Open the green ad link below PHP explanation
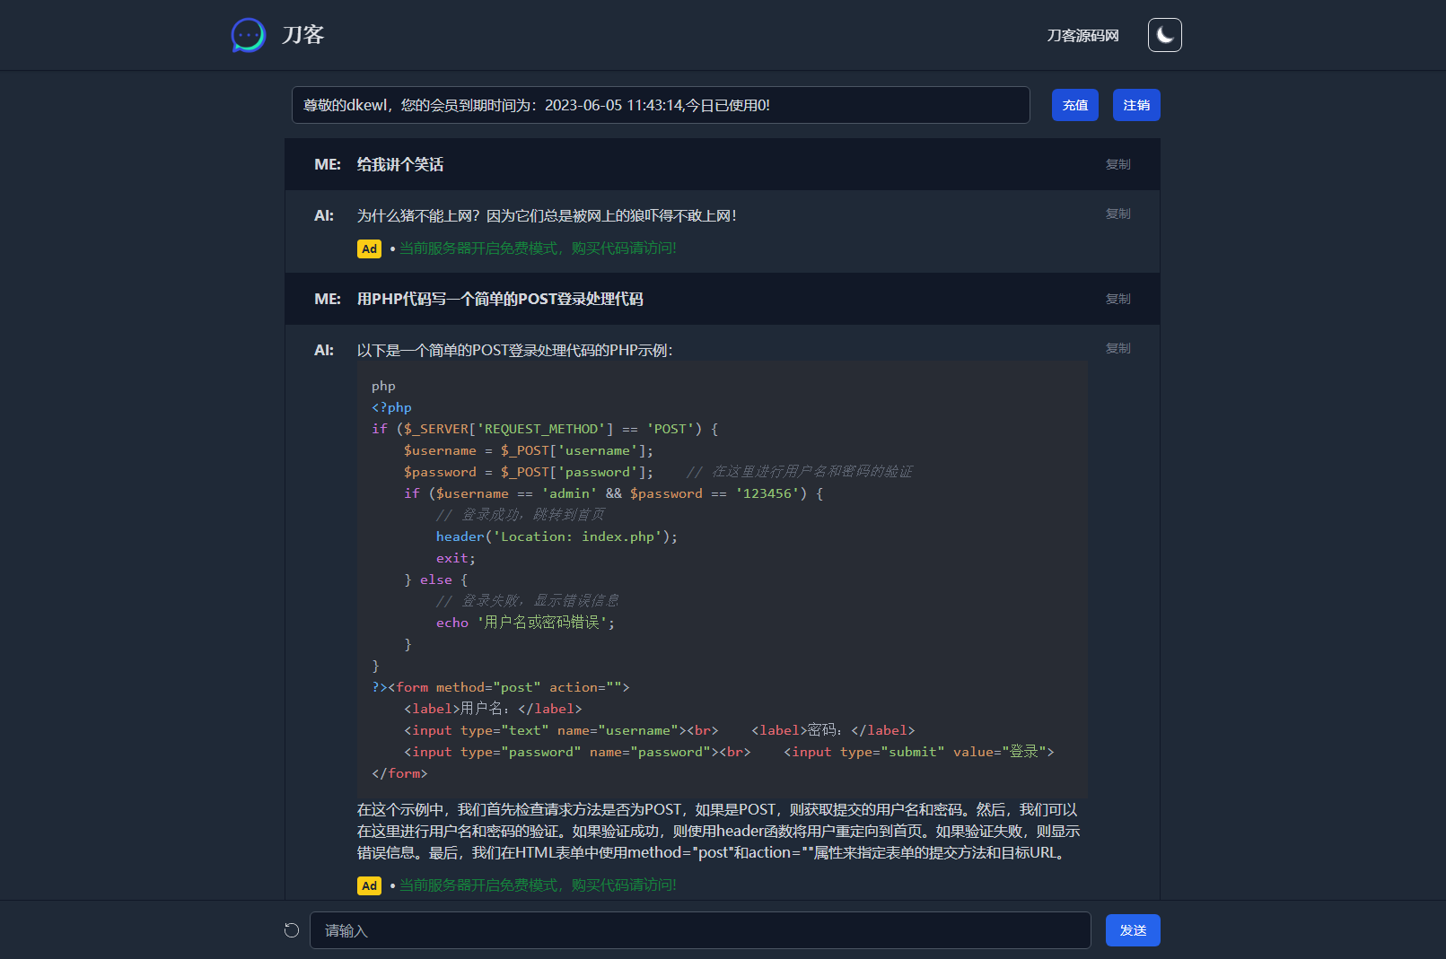Image resolution: width=1446 pixels, height=959 pixels. click(x=538, y=885)
